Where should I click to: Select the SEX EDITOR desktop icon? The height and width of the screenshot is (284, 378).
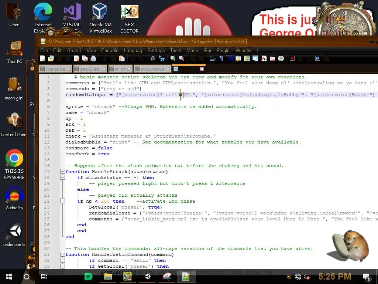[x=130, y=19]
